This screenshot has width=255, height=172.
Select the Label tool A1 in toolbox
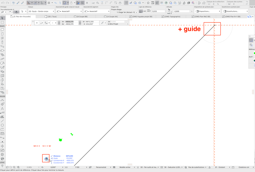pos(2,113)
